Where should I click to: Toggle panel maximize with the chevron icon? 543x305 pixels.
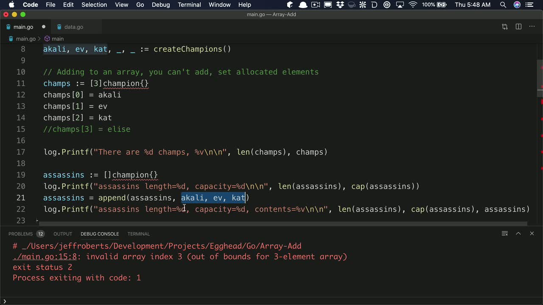click(518, 233)
